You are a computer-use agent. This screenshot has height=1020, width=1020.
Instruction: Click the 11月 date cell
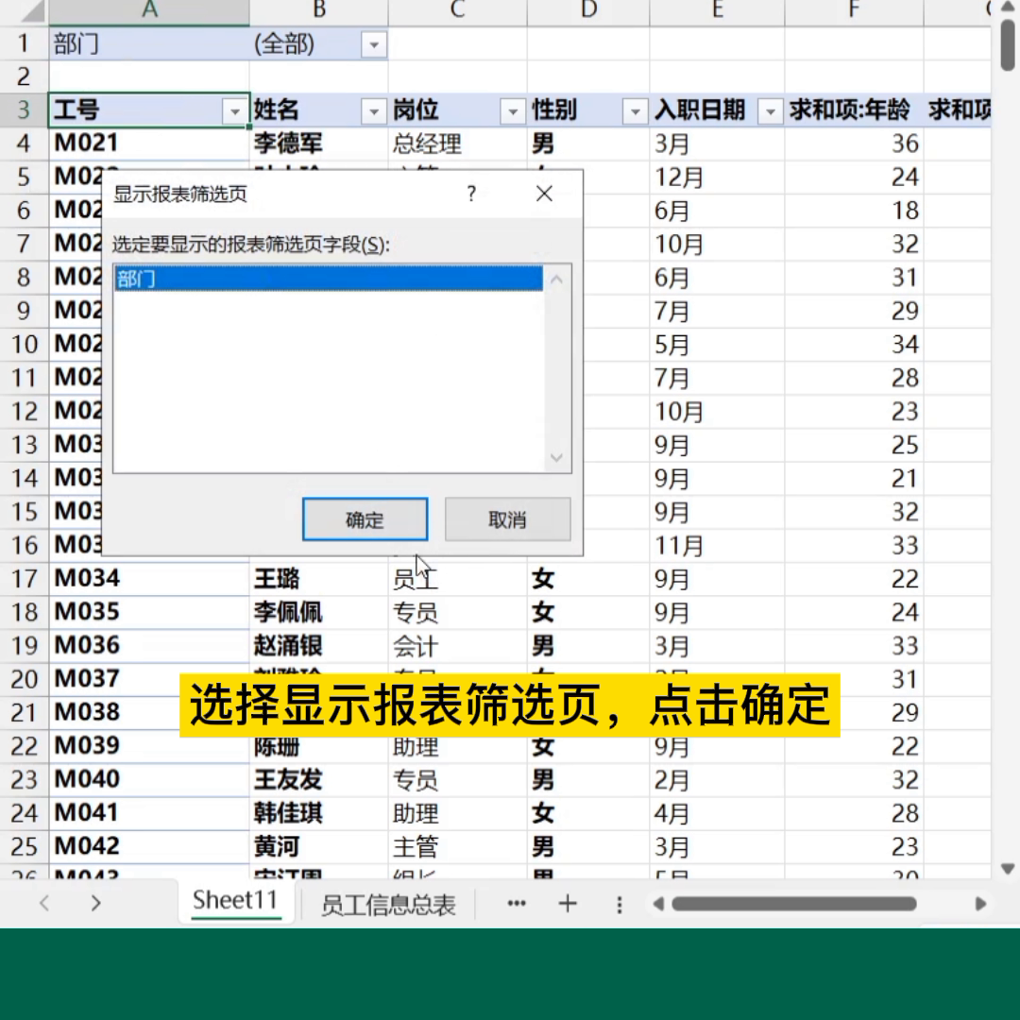point(717,545)
